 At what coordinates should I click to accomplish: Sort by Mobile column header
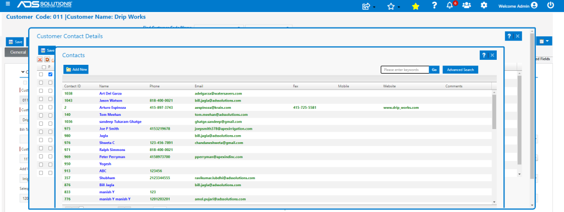344,86
